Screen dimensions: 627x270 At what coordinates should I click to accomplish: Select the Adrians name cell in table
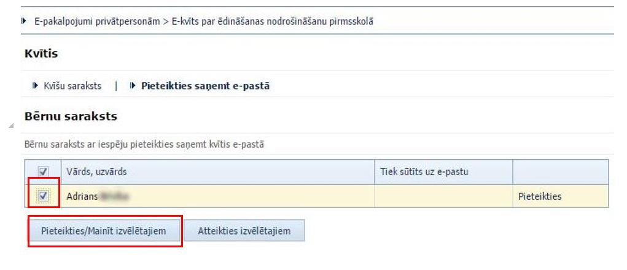click(x=217, y=196)
